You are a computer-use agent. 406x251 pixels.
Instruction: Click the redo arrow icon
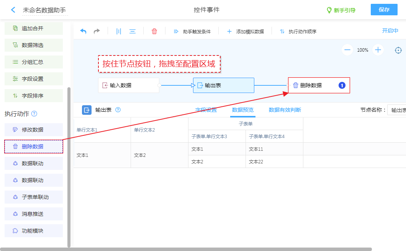point(97,31)
